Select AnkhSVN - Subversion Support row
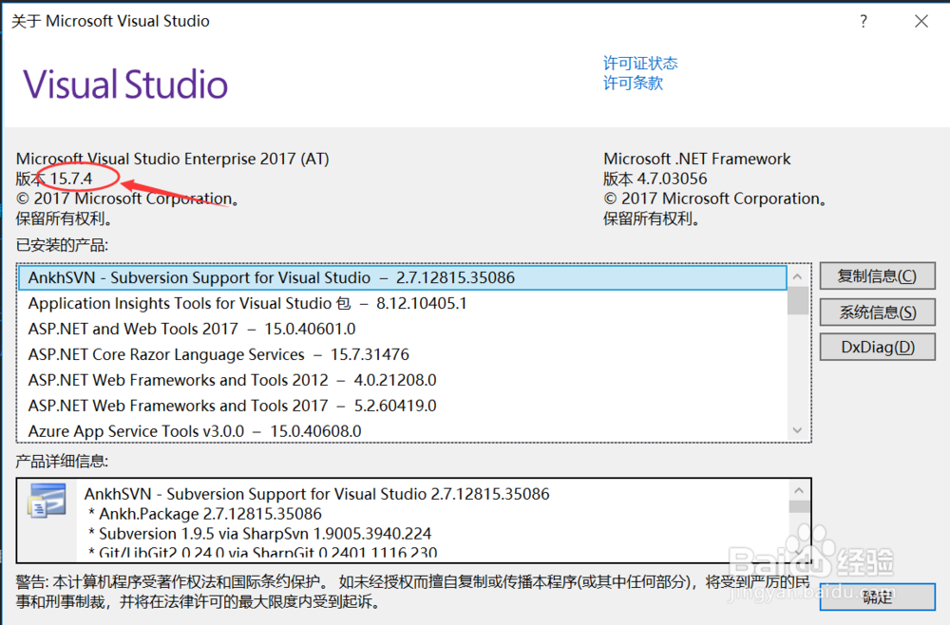This screenshot has height=625, width=950. click(x=403, y=277)
